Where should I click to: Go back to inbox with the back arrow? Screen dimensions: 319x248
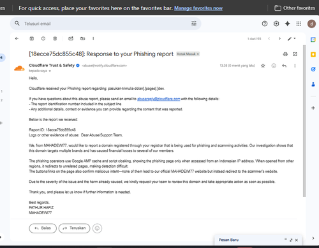(17, 38)
